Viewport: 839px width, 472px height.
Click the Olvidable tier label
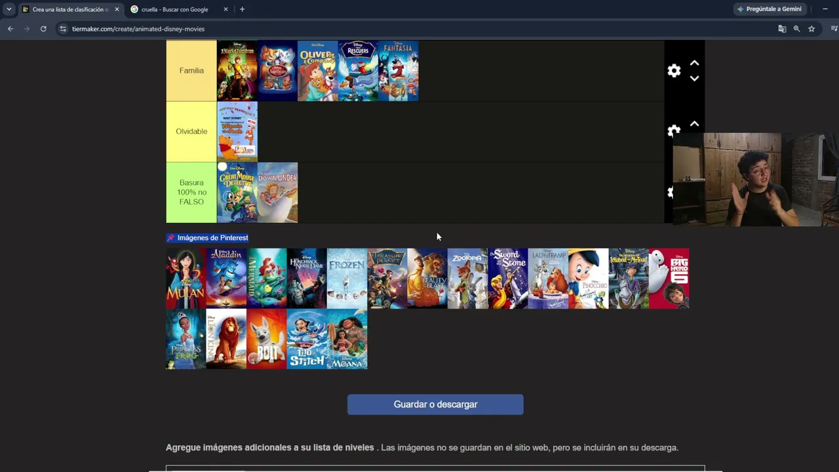[191, 131]
